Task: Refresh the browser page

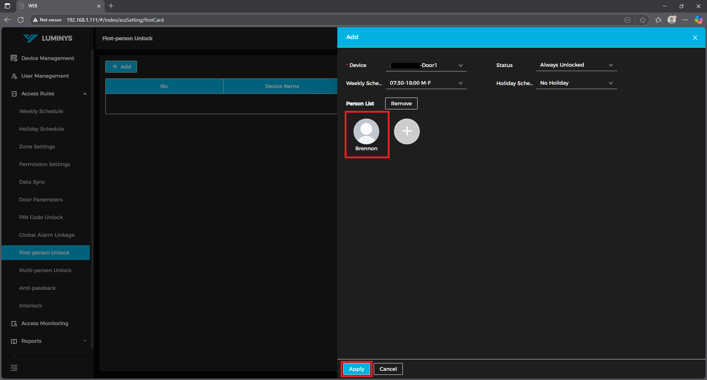Action: pyautogui.click(x=21, y=20)
